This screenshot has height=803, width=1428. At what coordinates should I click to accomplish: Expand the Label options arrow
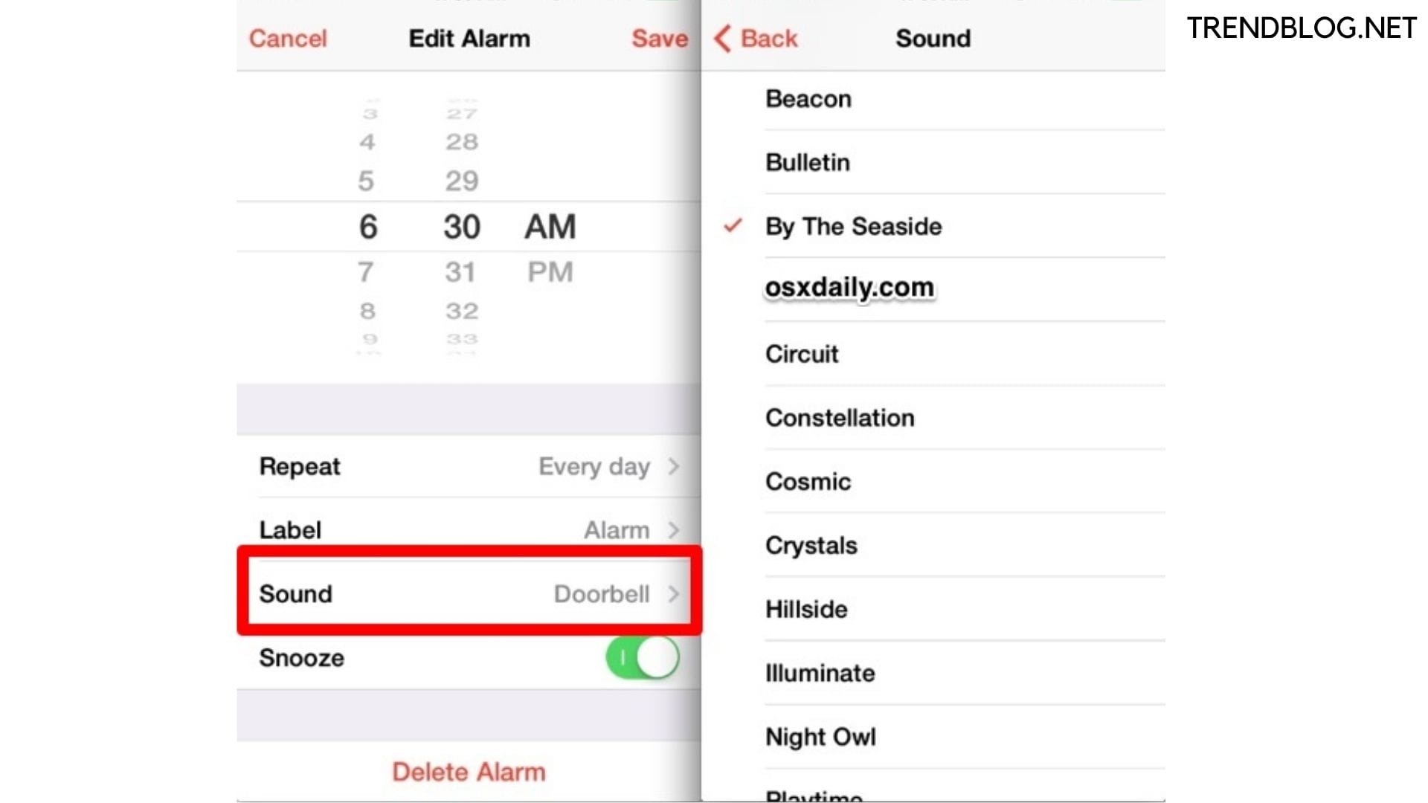point(678,529)
